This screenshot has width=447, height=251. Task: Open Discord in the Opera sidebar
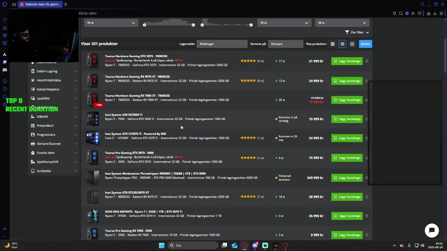(x=5, y=70)
